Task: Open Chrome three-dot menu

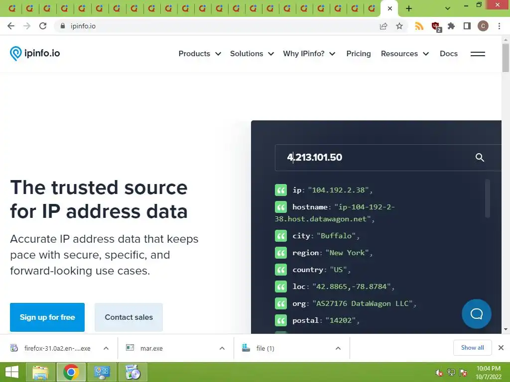Action: pyautogui.click(x=499, y=26)
